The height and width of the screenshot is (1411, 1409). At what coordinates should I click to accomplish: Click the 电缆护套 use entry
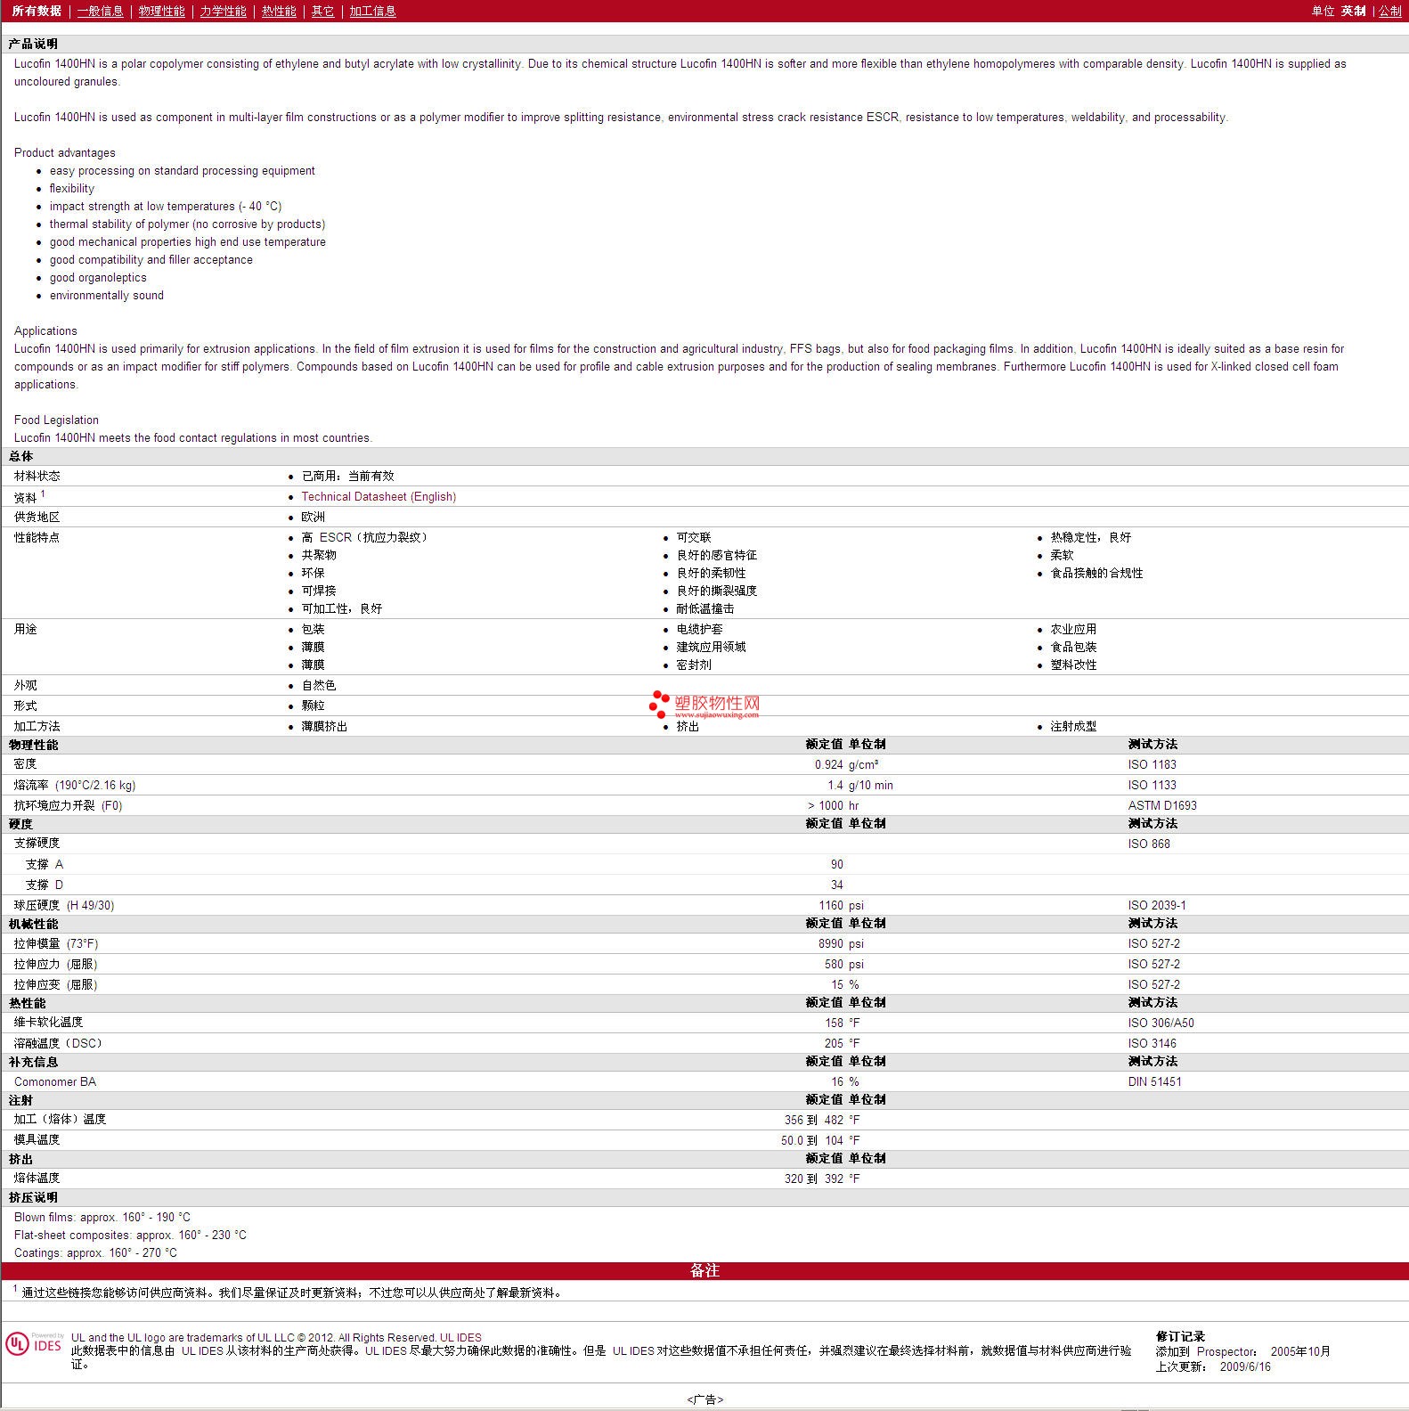pos(699,629)
